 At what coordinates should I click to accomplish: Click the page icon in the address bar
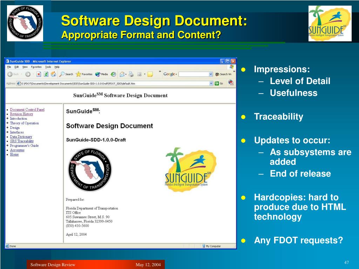pyautogui.click(x=19, y=83)
